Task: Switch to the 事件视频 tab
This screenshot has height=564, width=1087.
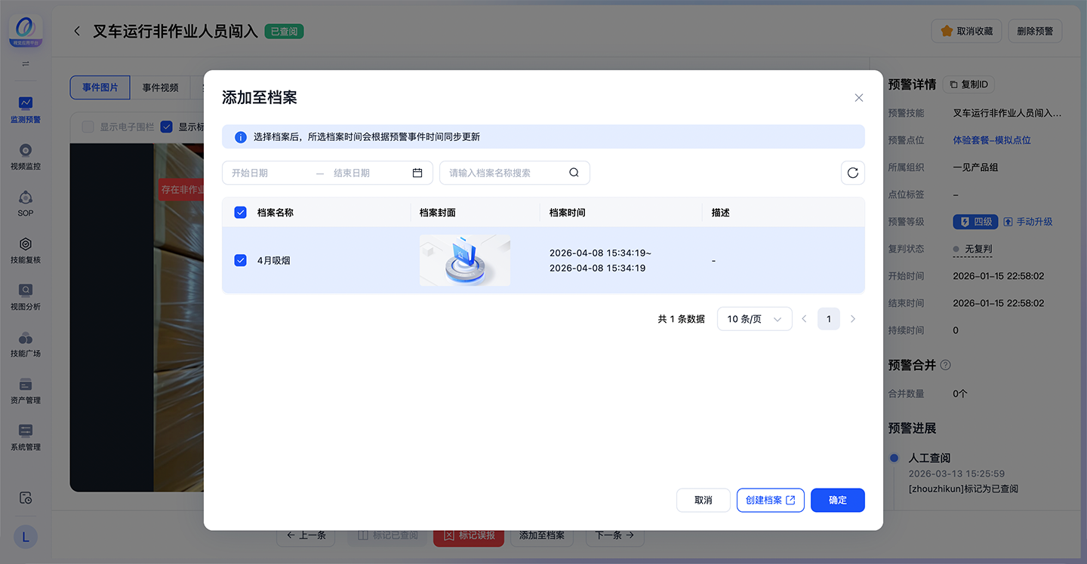Action: 161,87
